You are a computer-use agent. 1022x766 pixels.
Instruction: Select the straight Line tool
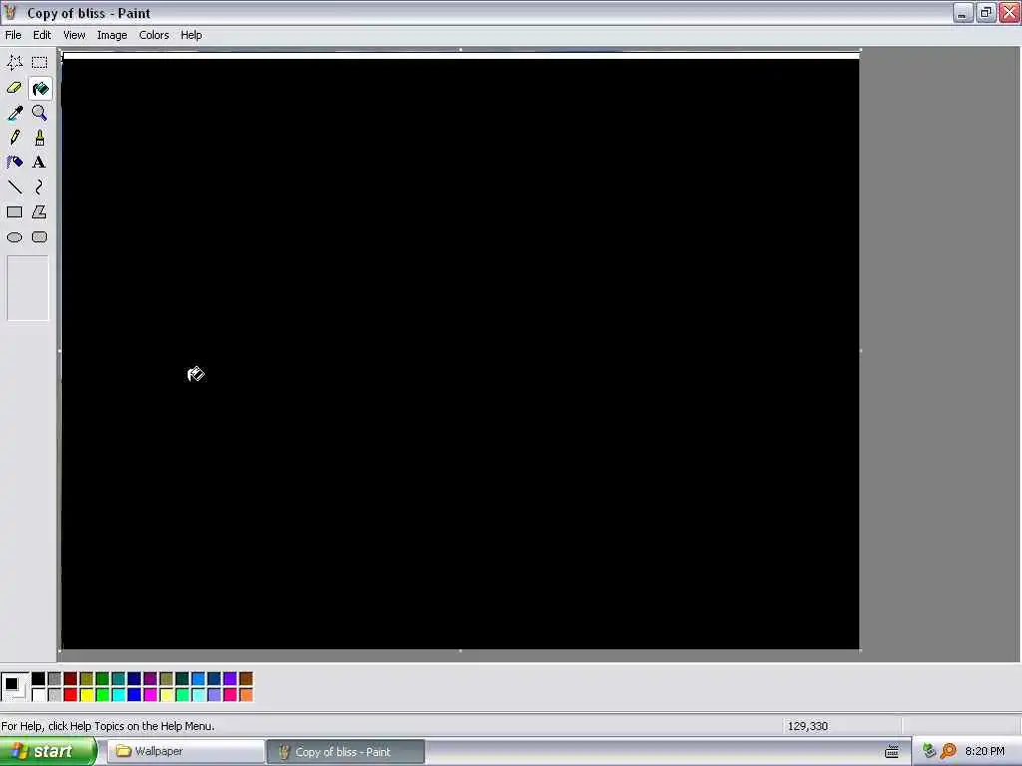click(14, 188)
